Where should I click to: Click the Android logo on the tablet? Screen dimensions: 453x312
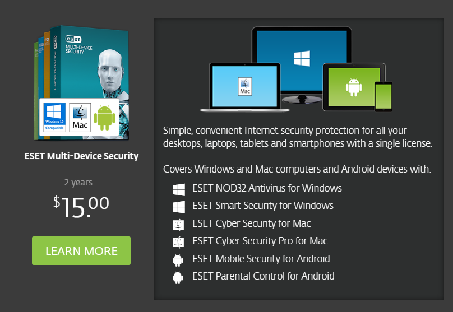tap(354, 87)
